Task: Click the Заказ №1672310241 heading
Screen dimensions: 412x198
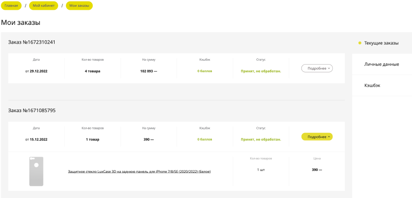Action: point(32,42)
